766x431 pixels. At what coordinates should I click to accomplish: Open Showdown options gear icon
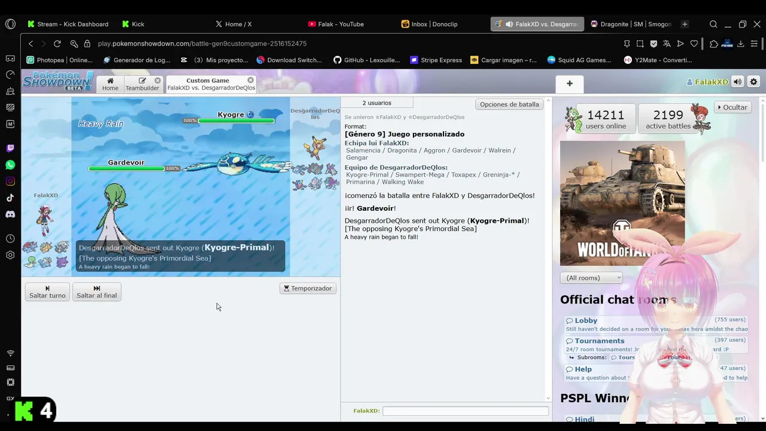click(753, 82)
